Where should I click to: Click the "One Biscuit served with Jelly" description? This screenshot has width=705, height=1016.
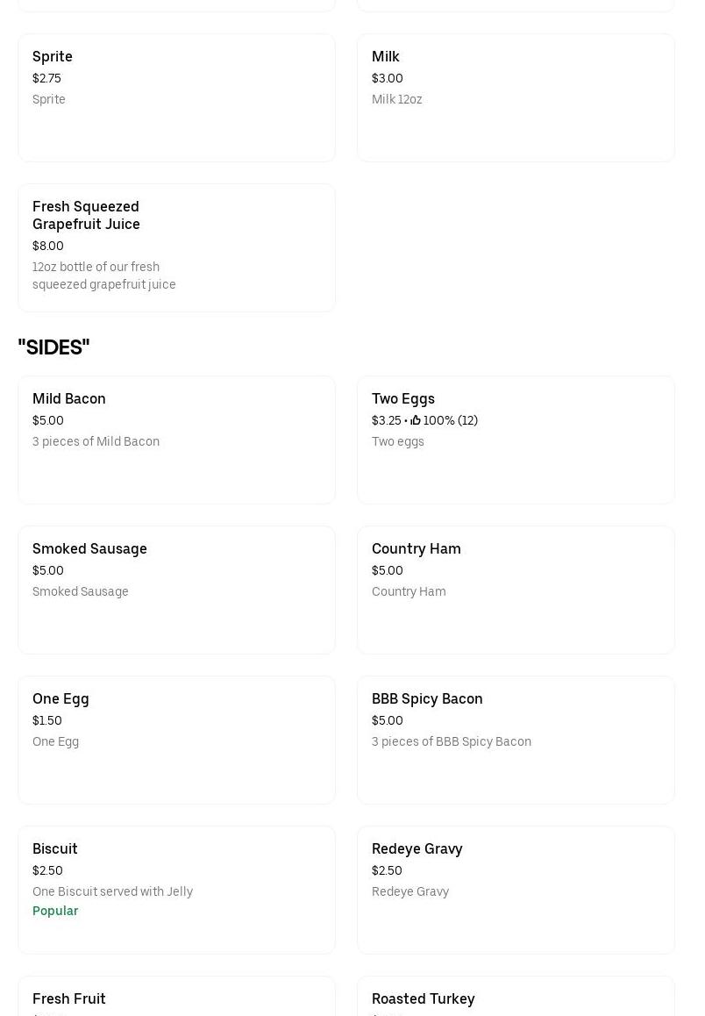(112, 891)
